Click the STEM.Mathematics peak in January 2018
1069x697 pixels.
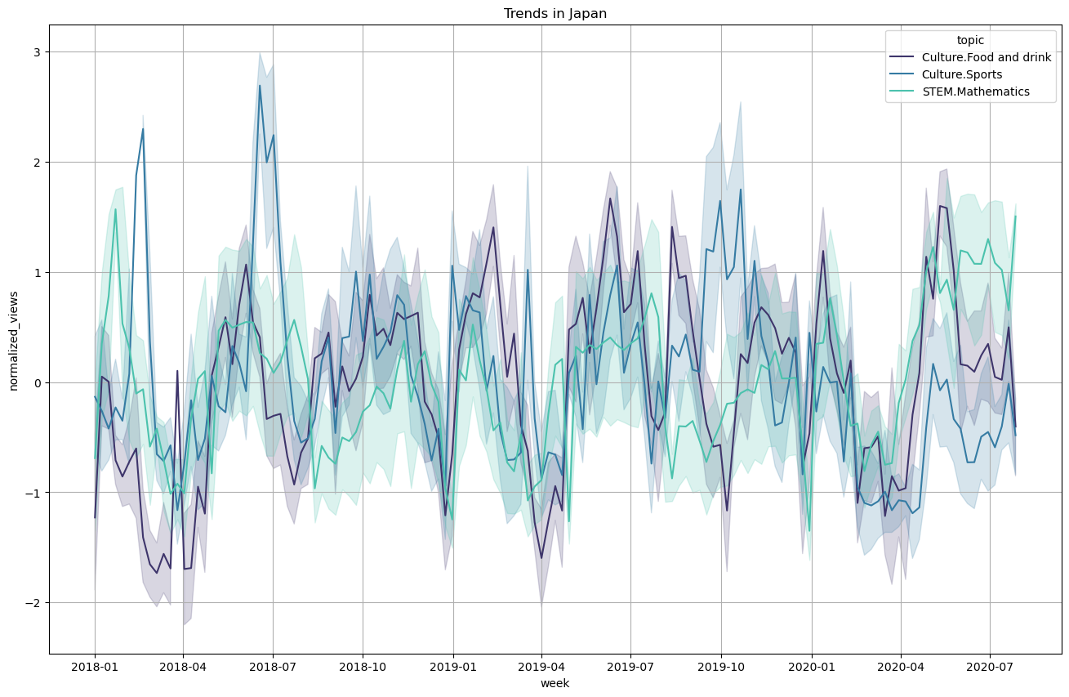coord(115,209)
